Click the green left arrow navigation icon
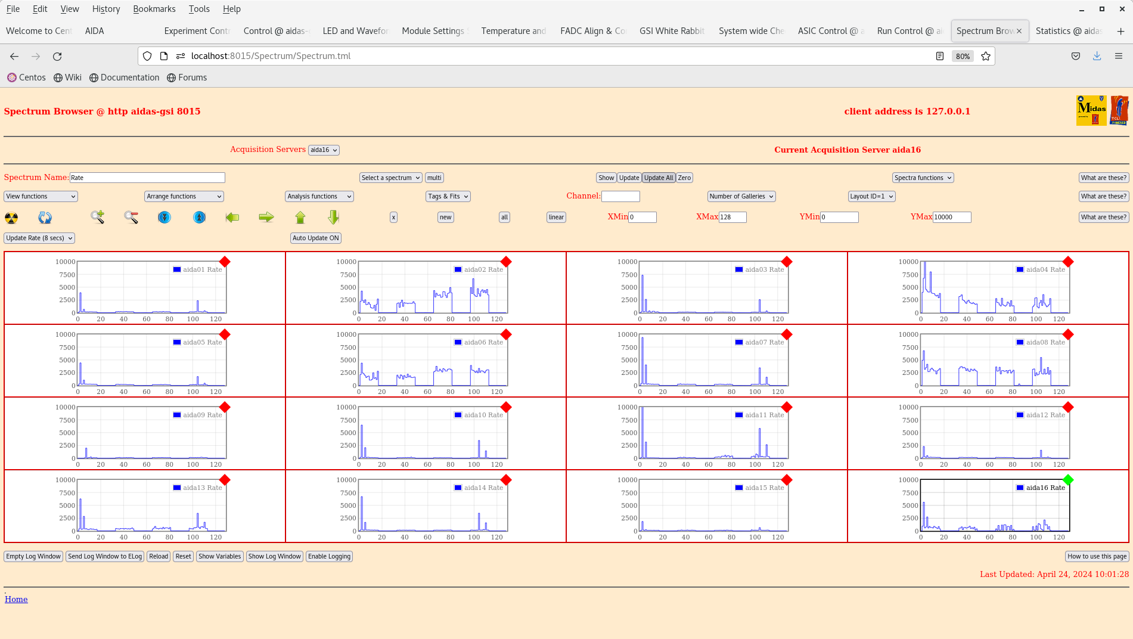This screenshot has width=1133, height=639. [232, 217]
